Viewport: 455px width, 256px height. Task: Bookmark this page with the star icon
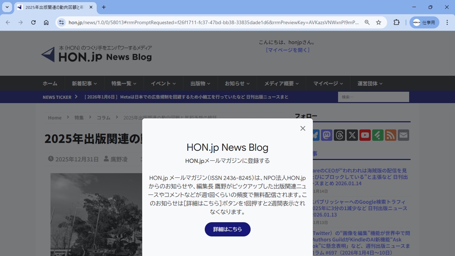379,22
